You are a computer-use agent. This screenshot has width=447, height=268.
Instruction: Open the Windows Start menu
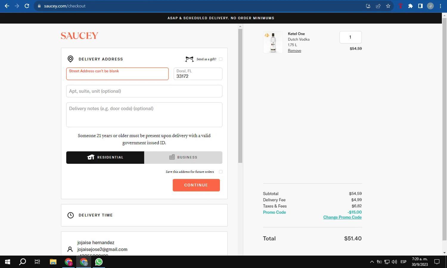click(7, 262)
